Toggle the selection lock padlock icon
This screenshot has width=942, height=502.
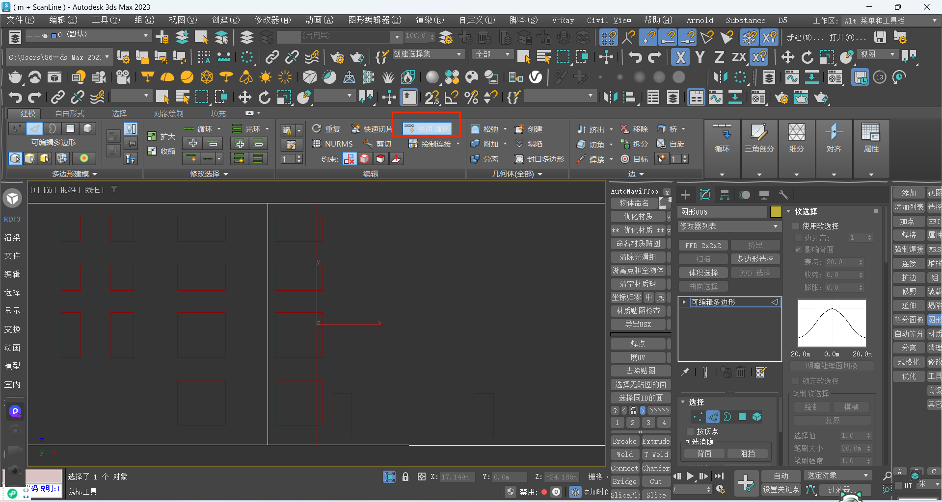405,477
